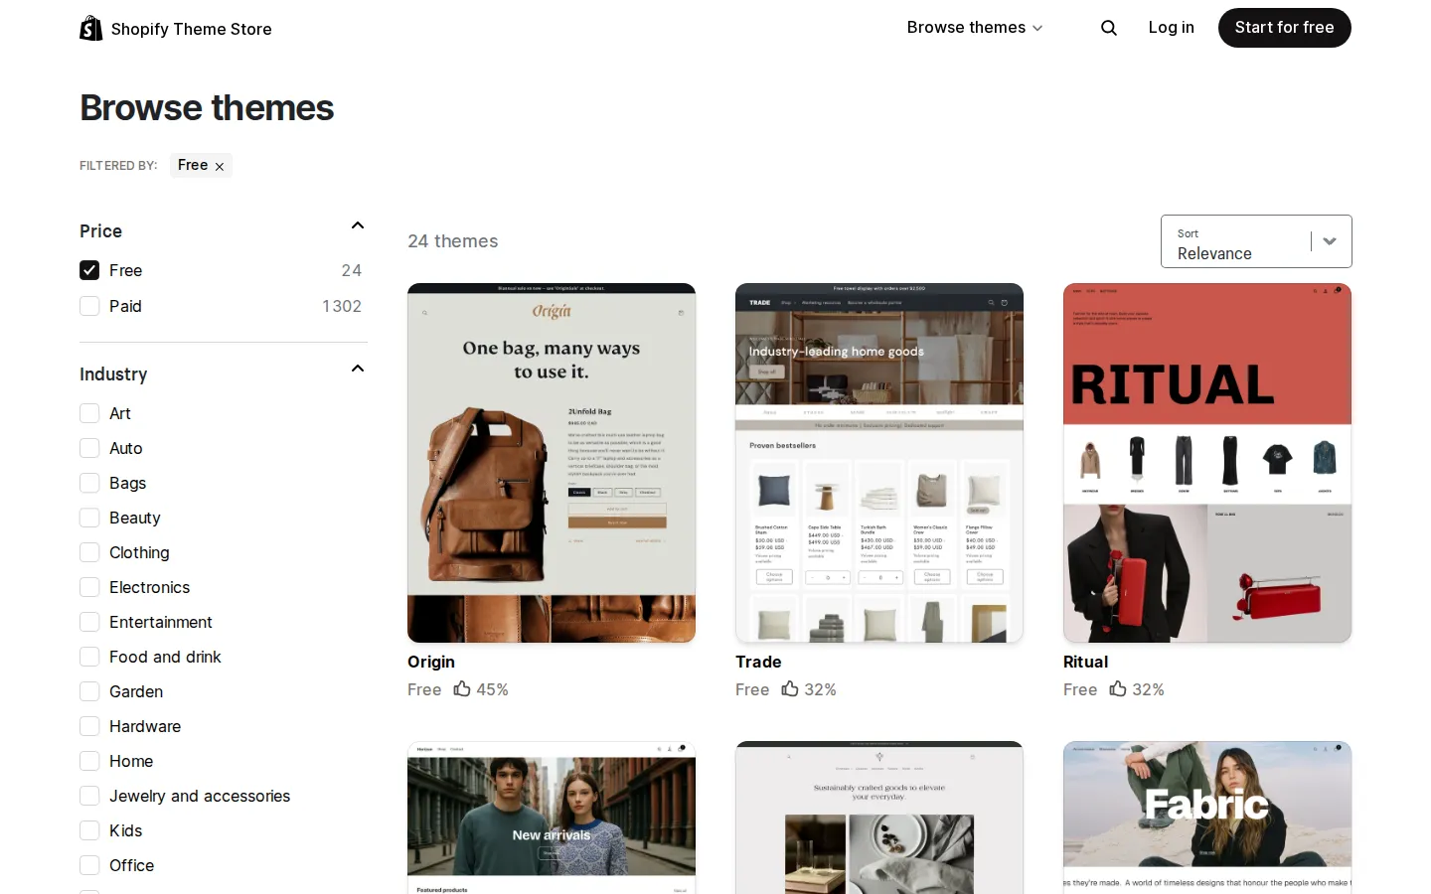Collapse the Price filter section
The height and width of the screenshot is (894, 1431).
click(x=358, y=226)
